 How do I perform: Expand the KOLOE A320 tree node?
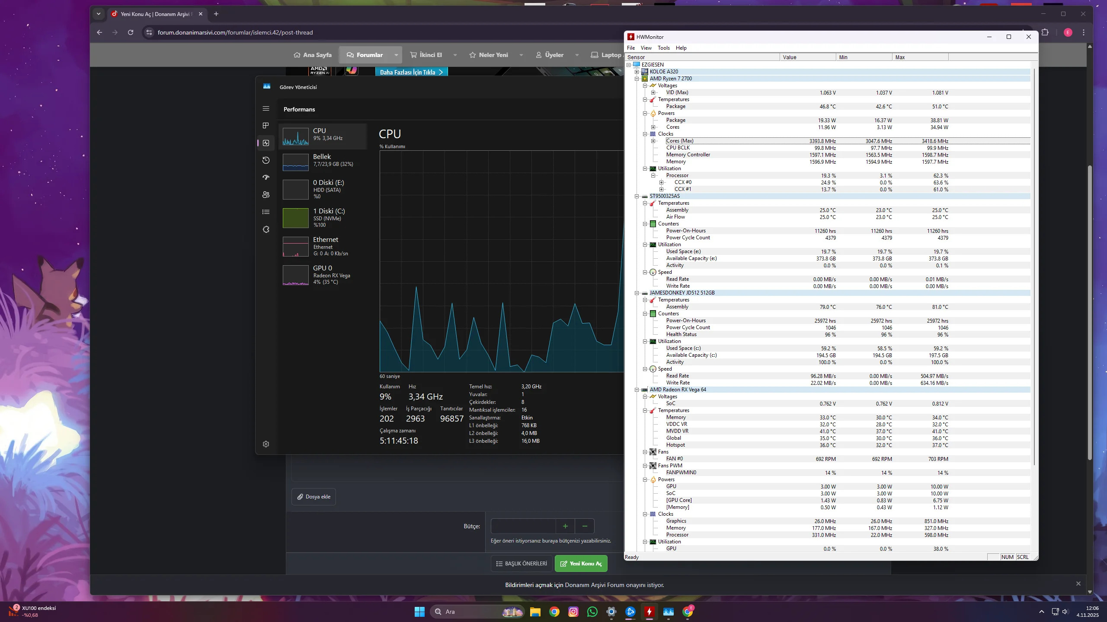click(637, 72)
